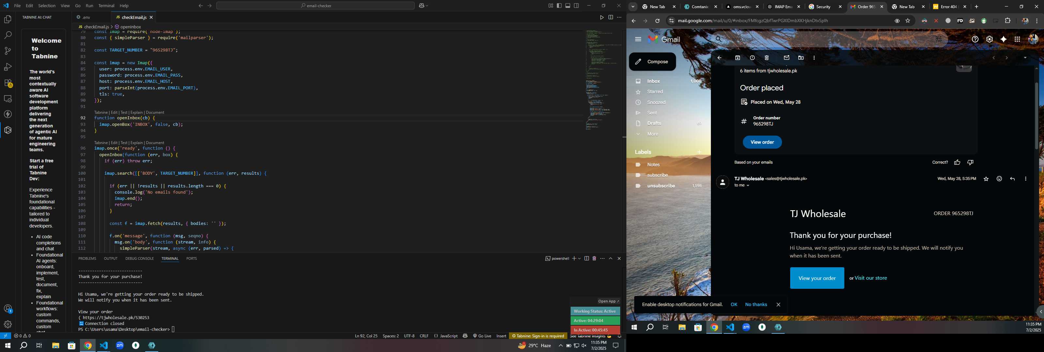Mark order summary as correct with thumbs up
1044x352 pixels.
coord(957,162)
